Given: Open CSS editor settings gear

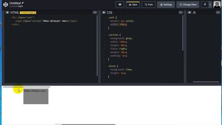Looking at the screenshot, I should (x=104, y=12).
